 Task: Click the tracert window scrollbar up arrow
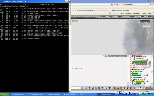click(70, 4)
